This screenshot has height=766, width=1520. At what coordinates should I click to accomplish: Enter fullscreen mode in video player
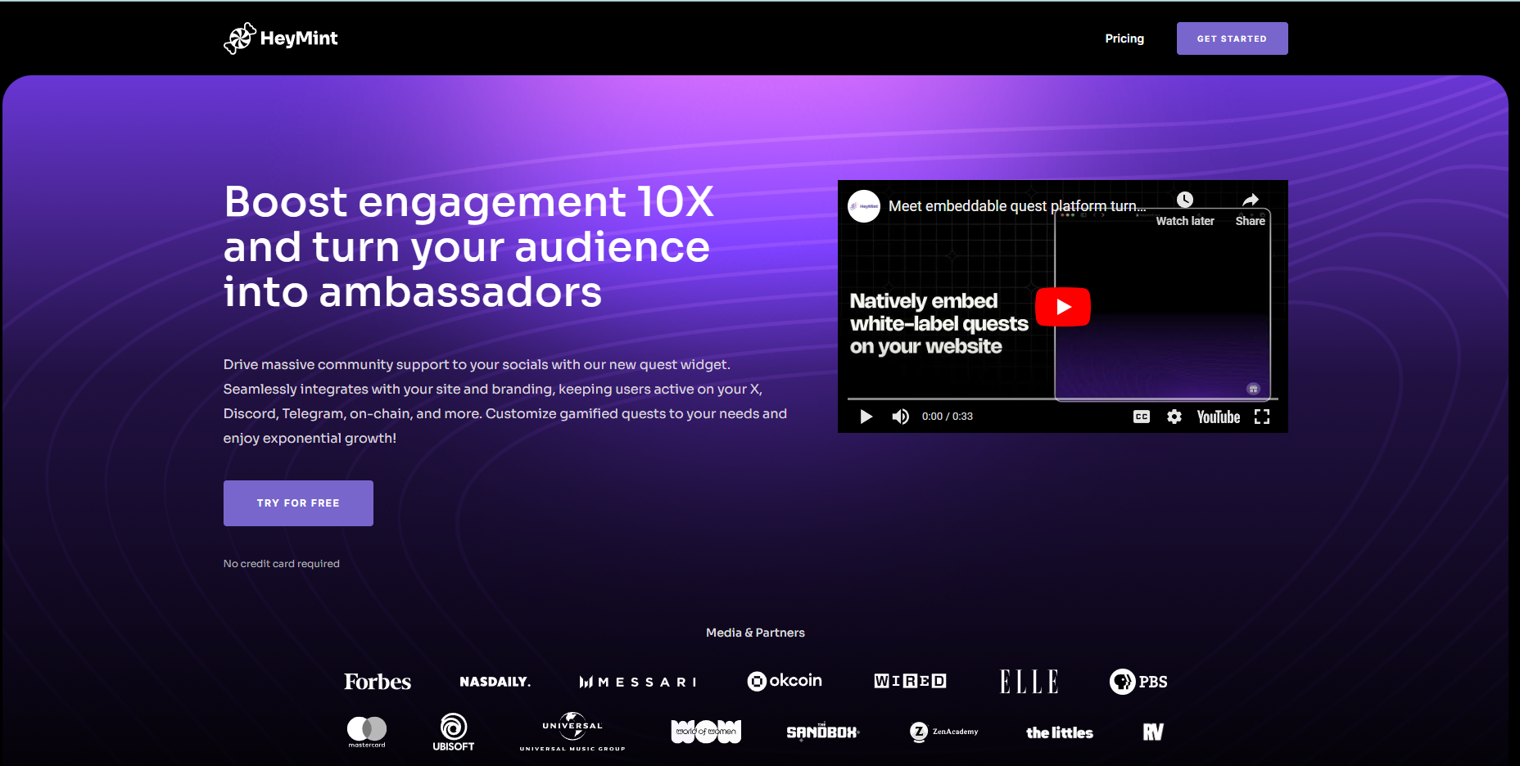[1261, 417]
